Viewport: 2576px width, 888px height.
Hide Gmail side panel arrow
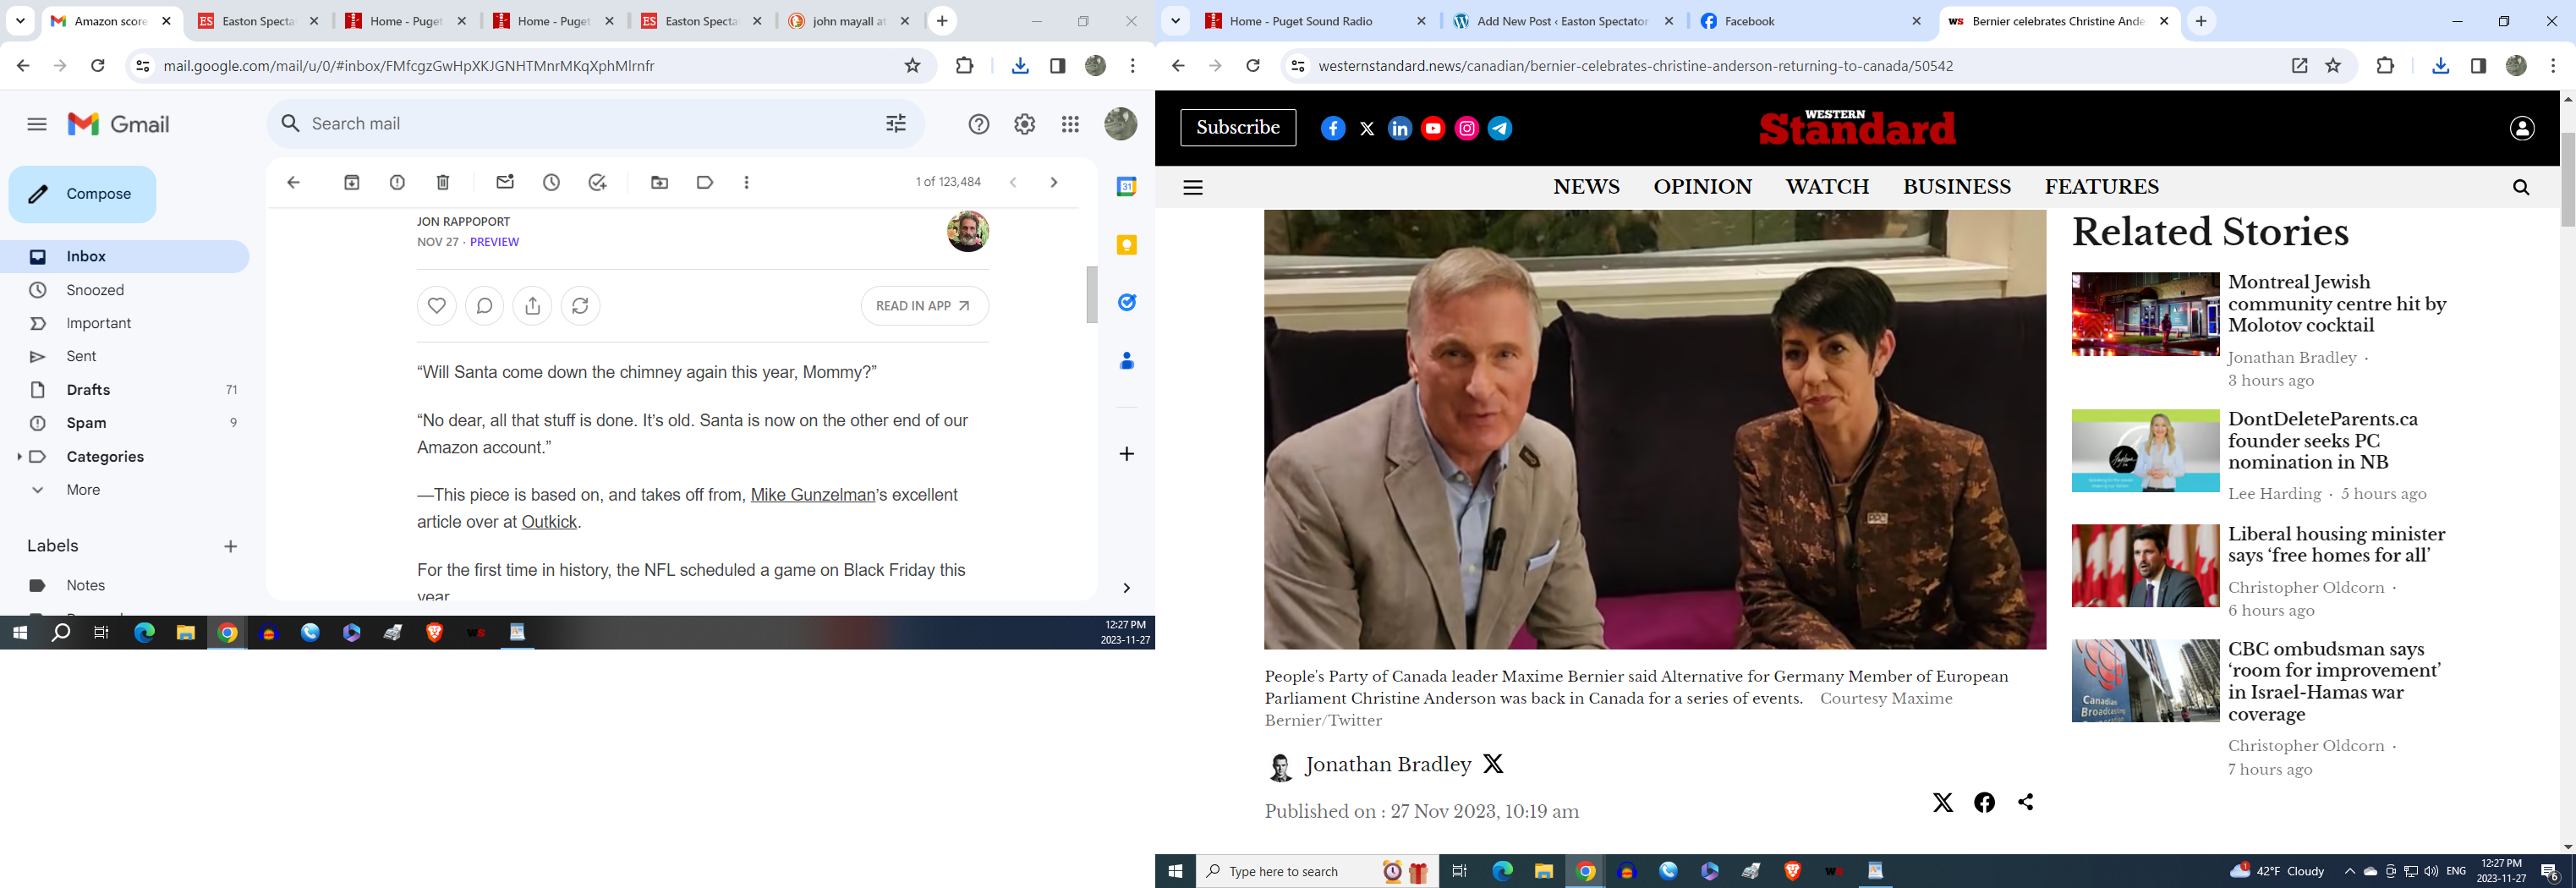click(1126, 588)
